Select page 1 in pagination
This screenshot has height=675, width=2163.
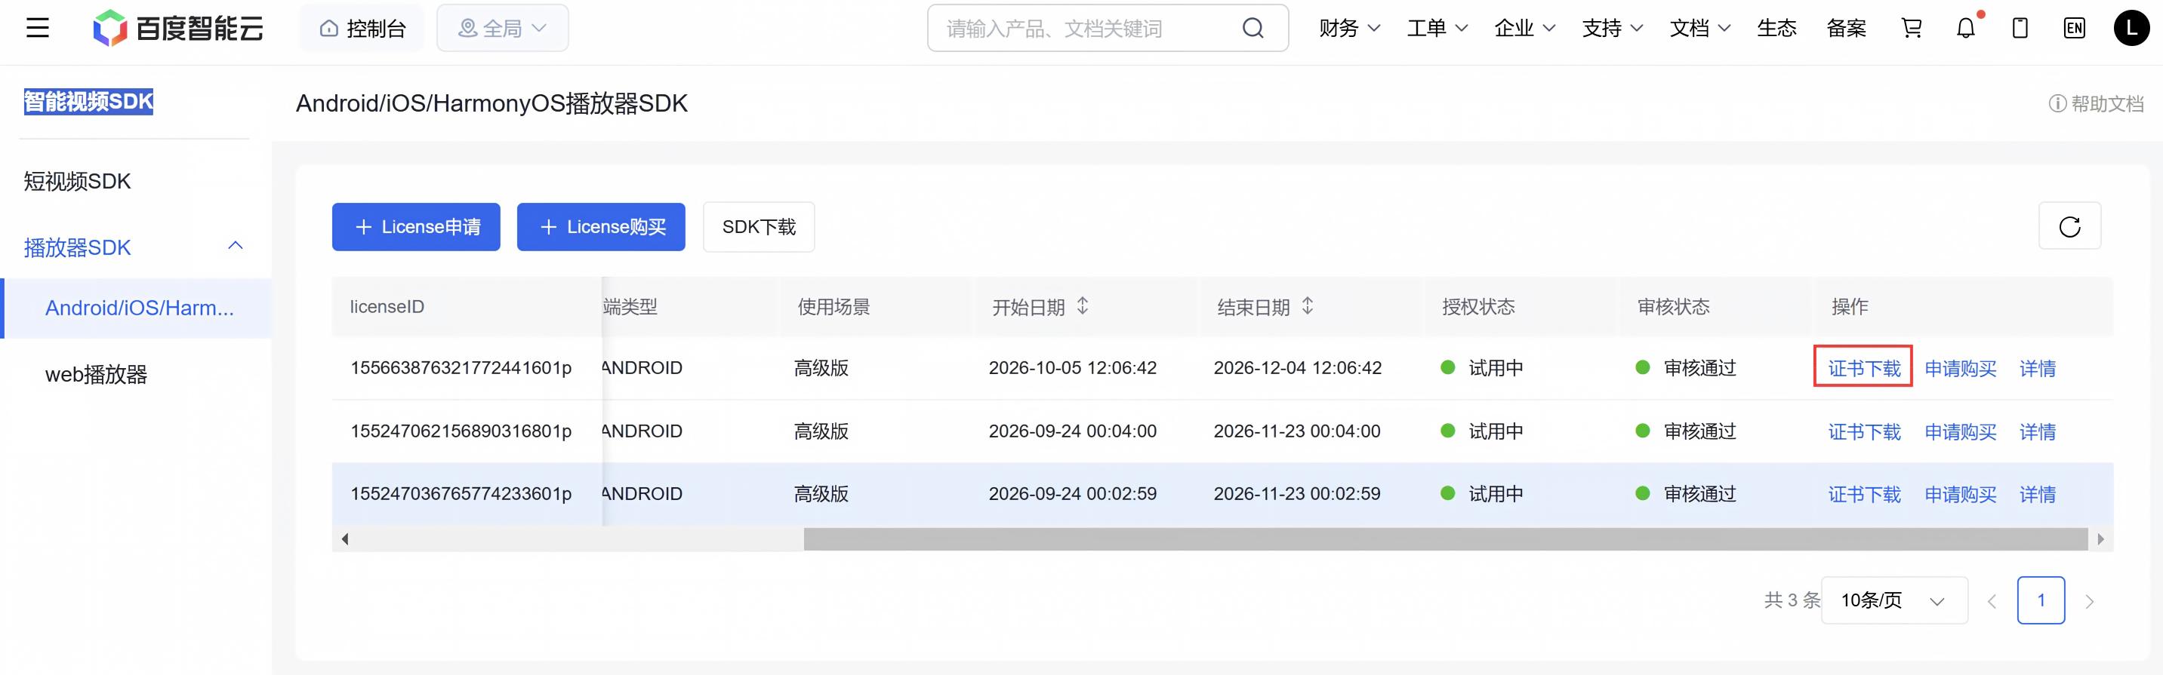[x=2041, y=600]
